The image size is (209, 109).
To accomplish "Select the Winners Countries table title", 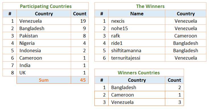I will click(139, 73).
